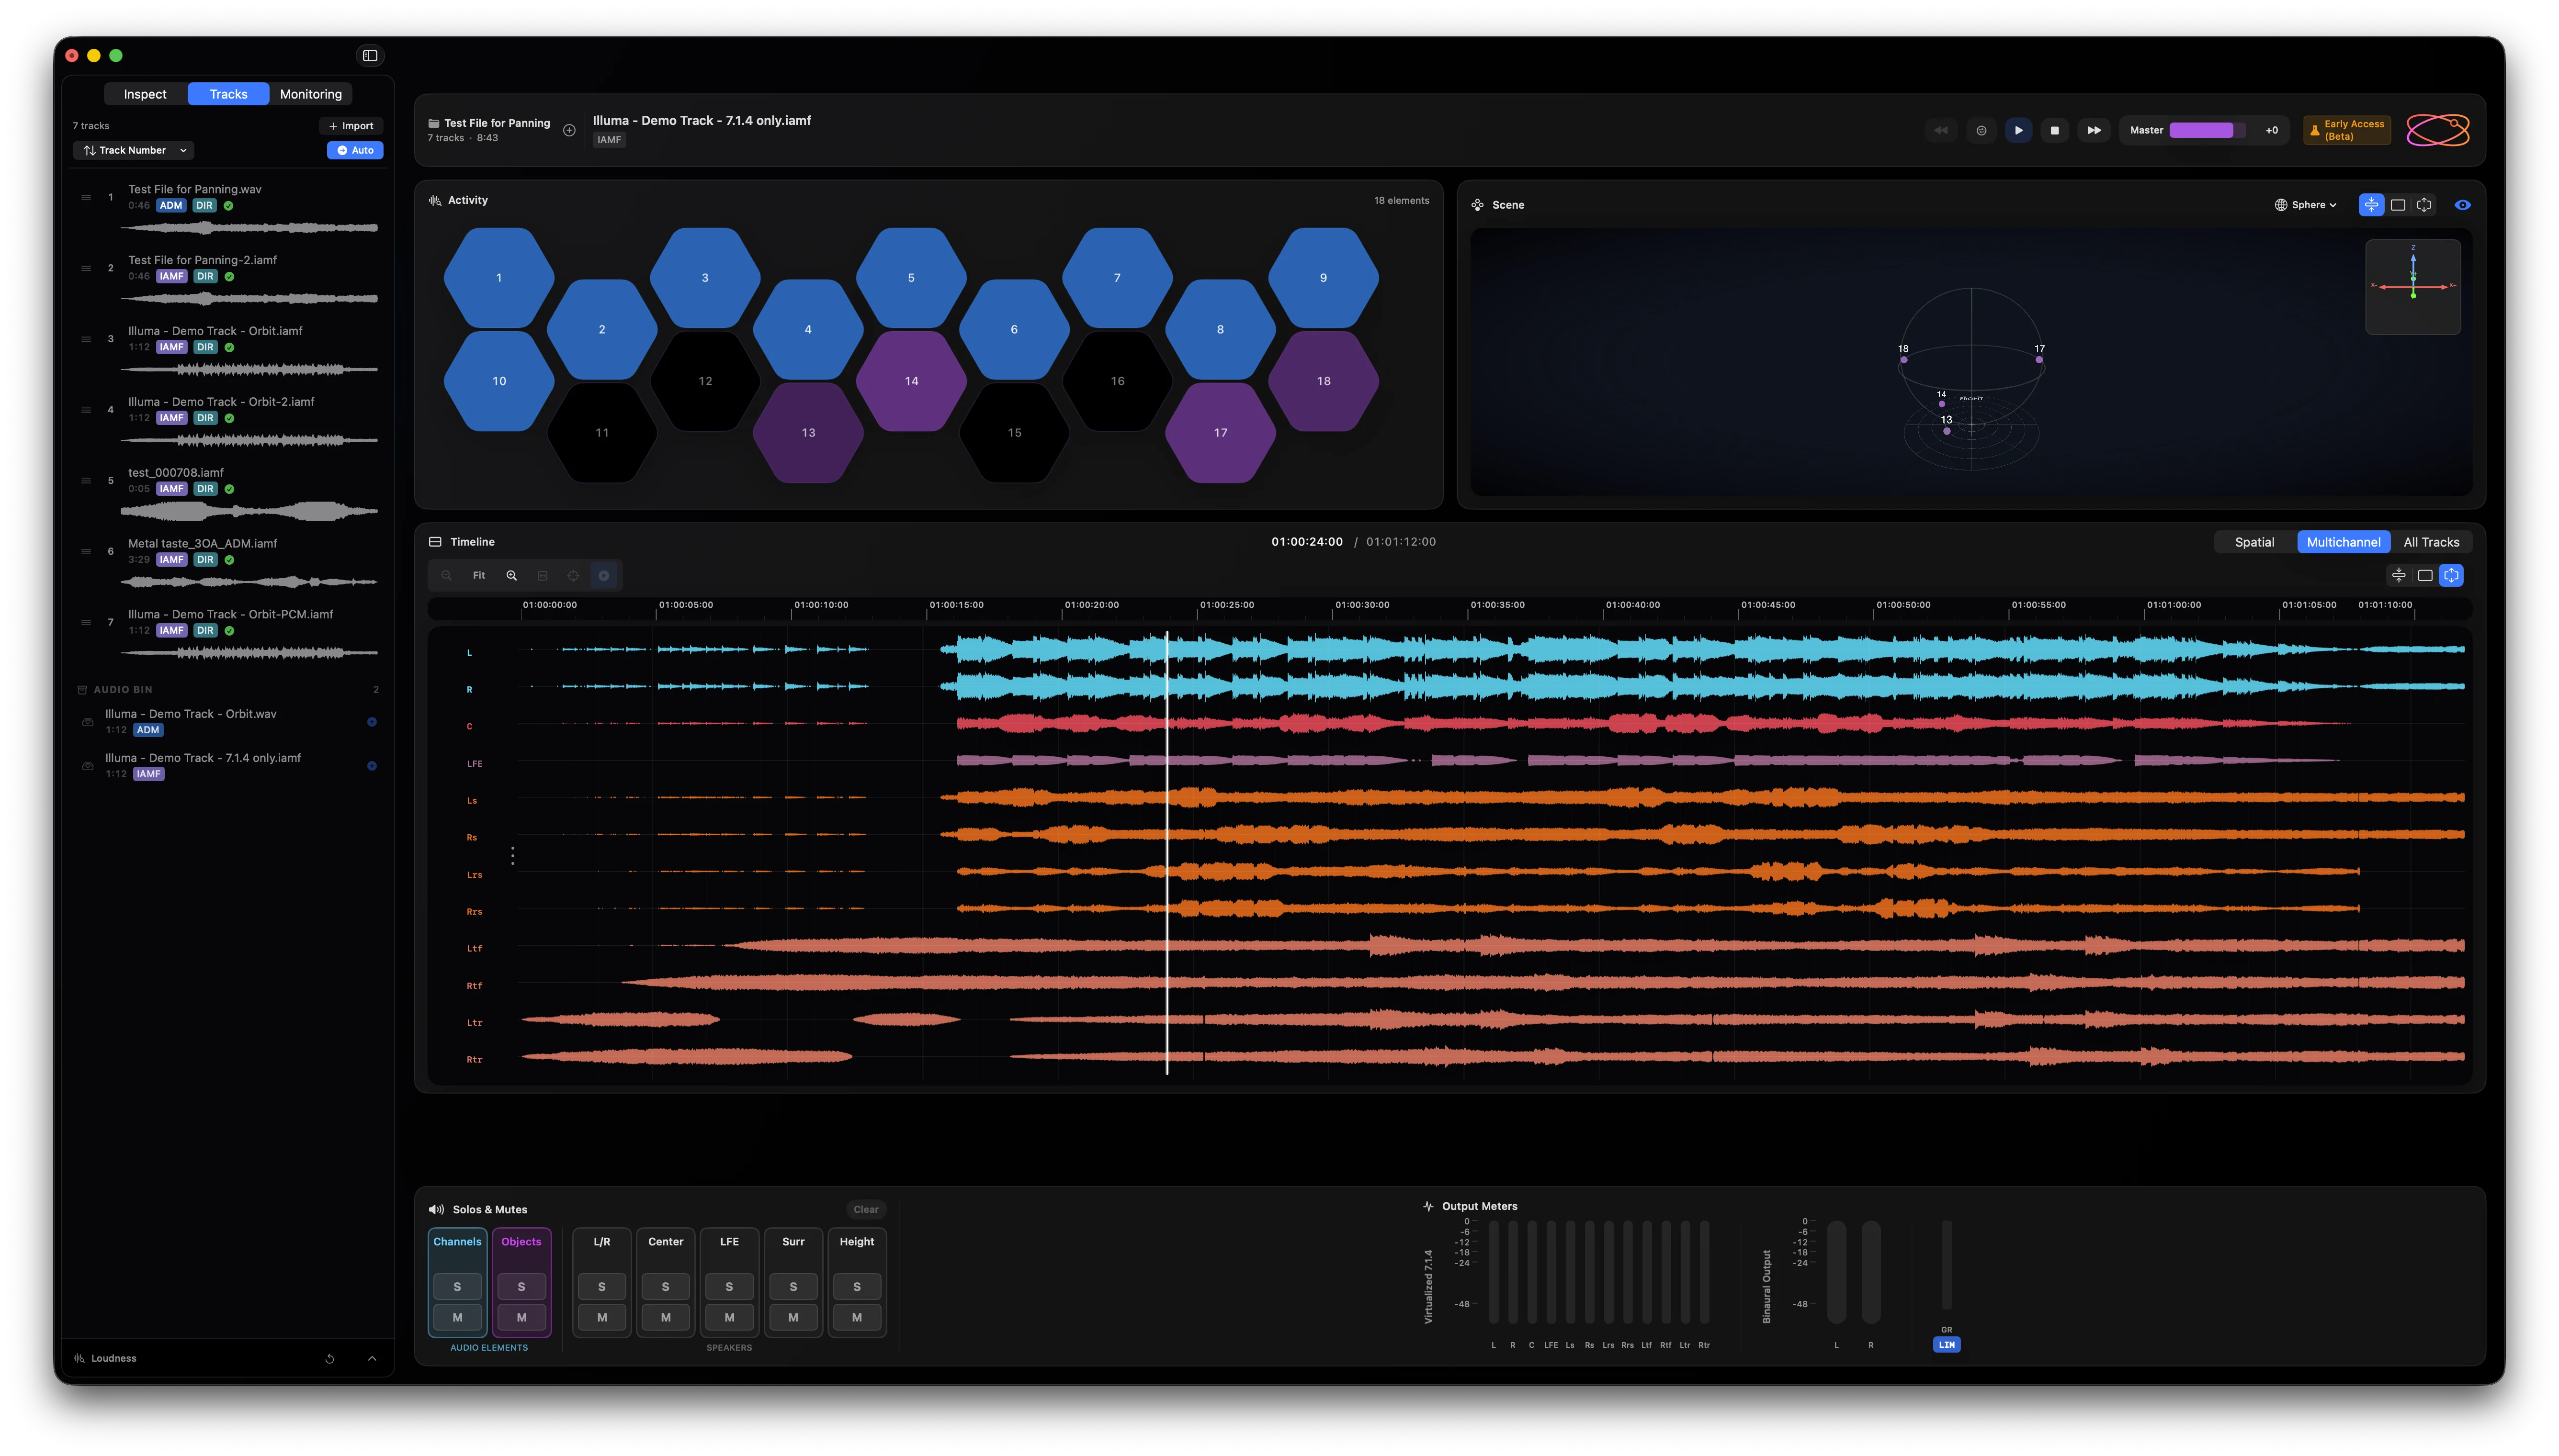Stop playback with the stop button
Image resolution: width=2559 pixels, height=1456 pixels.
(2055, 130)
